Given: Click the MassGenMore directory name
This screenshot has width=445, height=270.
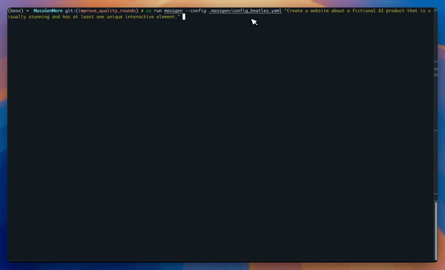Looking at the screenshot, I should click(48, 11).
